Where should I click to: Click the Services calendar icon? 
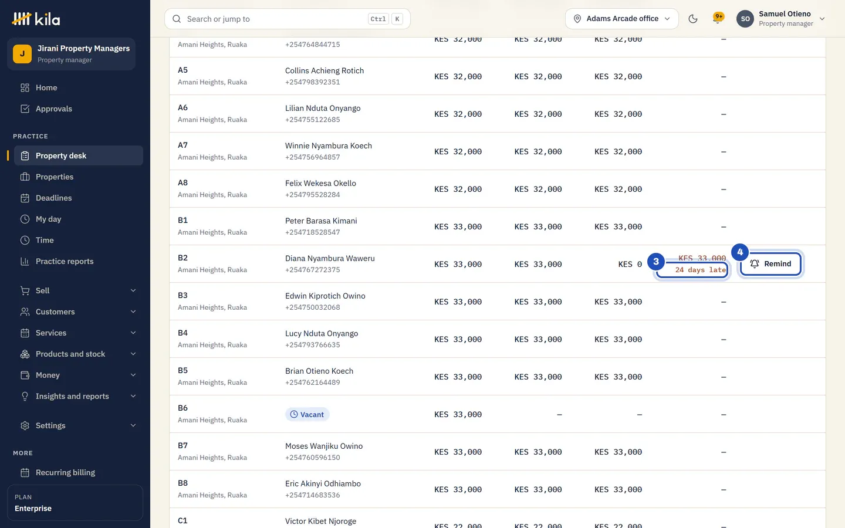[x=25, y=333]
